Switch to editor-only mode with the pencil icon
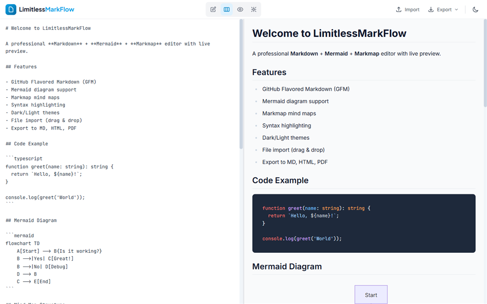This screenshot has height=304, width=487. click(x=214, y=10)
